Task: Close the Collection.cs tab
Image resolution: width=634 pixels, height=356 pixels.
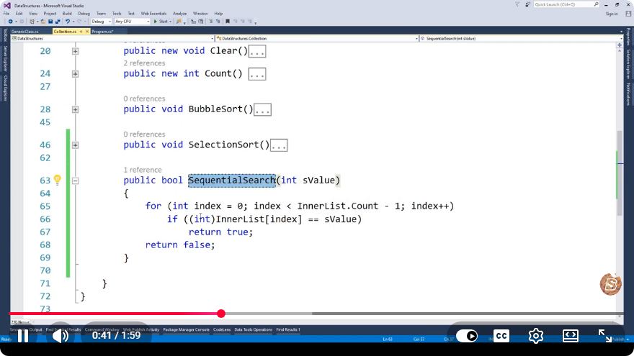Action: coord(87,32)
